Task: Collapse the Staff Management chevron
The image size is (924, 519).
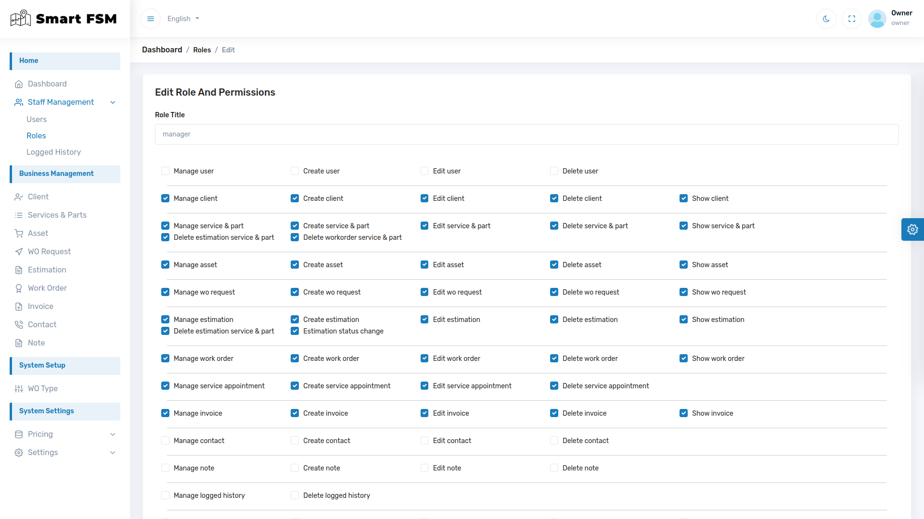Action: point(113,102)
